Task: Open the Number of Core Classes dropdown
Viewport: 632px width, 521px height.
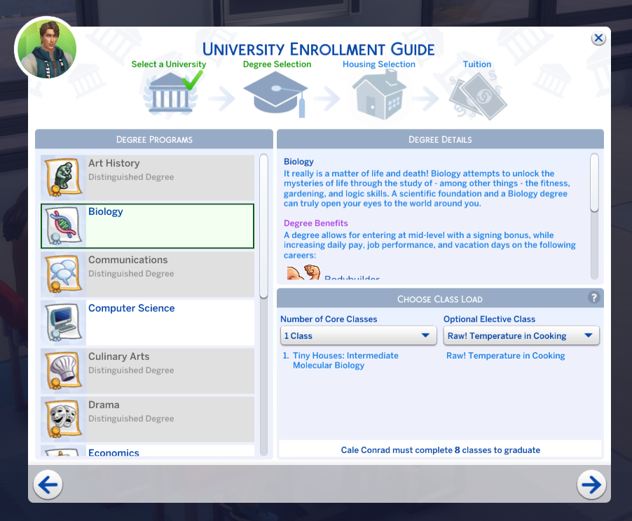Action: click(x=358, y=335)
